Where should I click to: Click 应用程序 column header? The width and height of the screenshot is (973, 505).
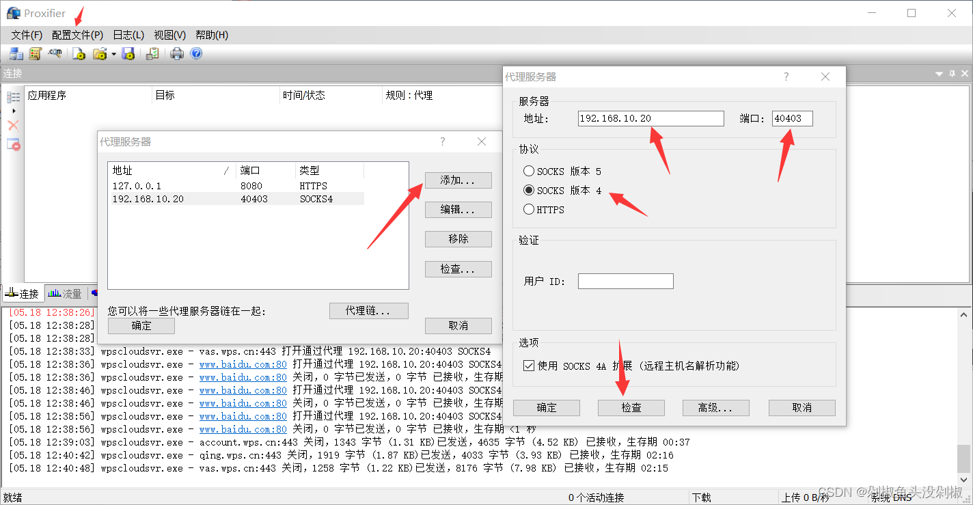[88, 96]
